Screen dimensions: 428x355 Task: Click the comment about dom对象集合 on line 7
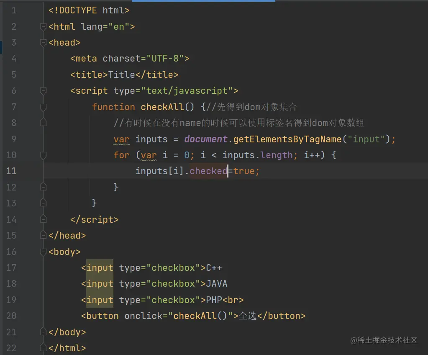(252, 107)
